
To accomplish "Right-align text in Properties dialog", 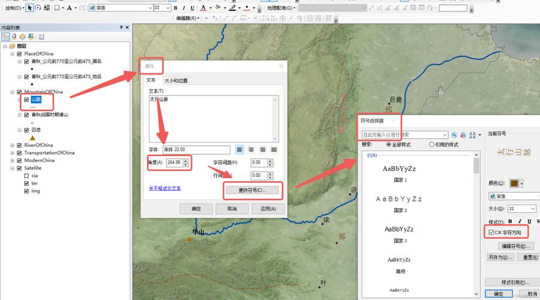I will [x=262, y=149].
